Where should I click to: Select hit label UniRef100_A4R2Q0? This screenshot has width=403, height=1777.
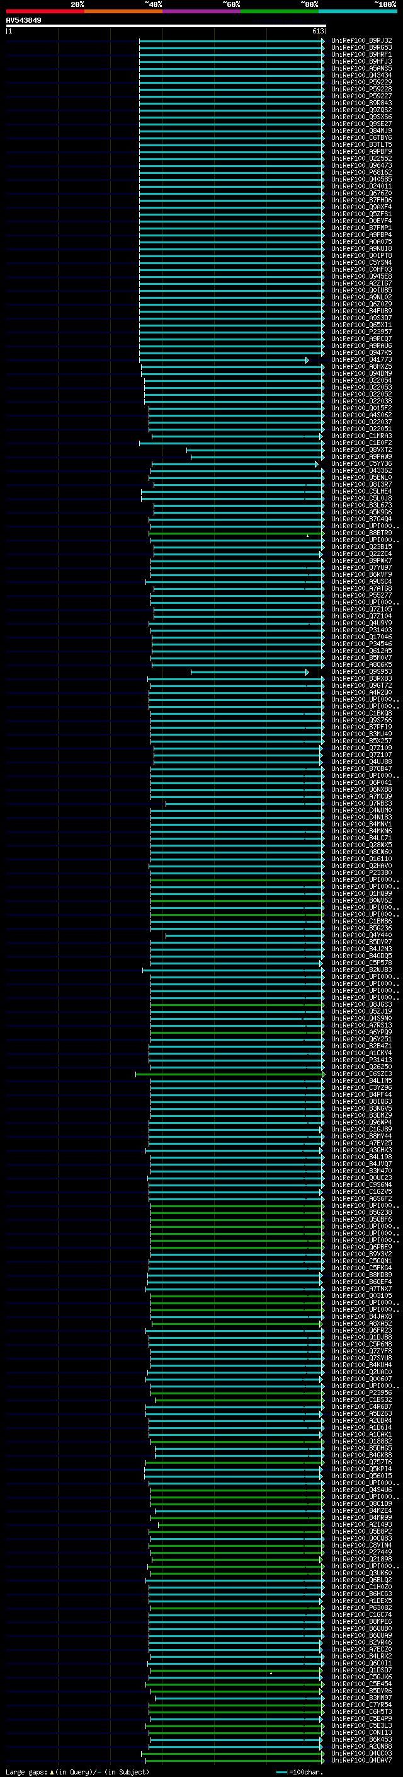361,693
